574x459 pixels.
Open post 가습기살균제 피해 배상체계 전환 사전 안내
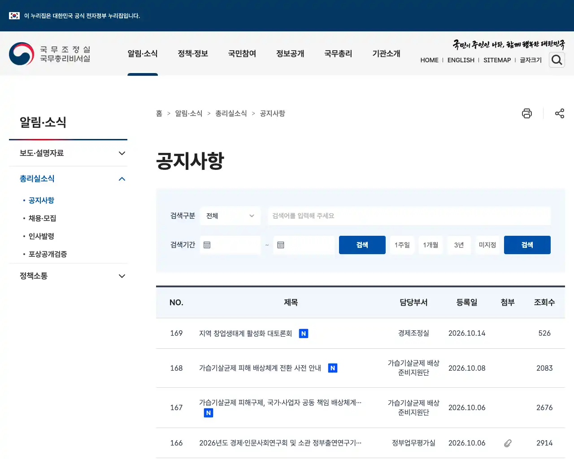(260, 368)
